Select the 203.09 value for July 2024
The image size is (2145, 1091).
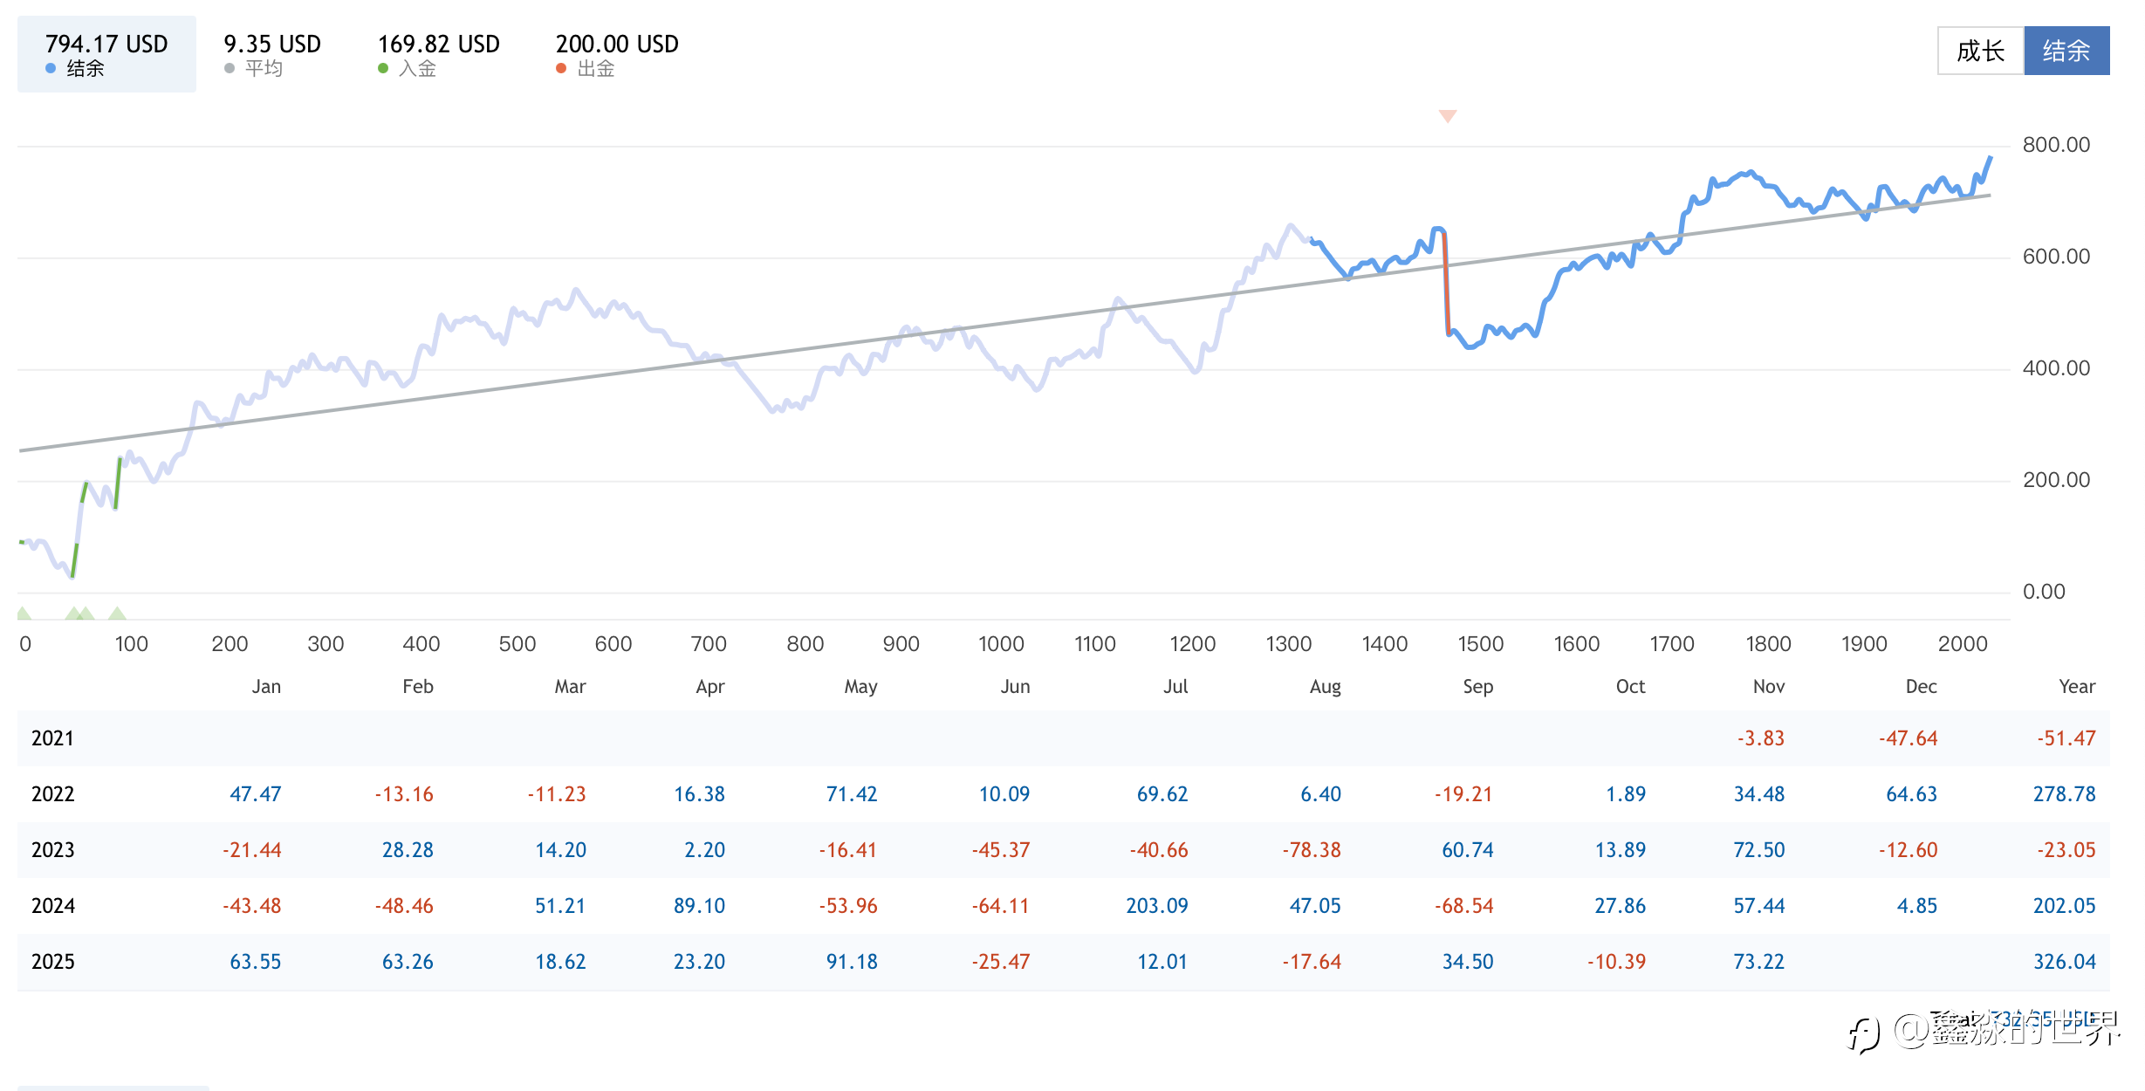(x=1156, y=906)
